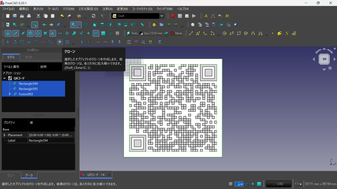337x189 pixels.
Task: Select Rectangle595 in the model tree
Action: [28, 89]
